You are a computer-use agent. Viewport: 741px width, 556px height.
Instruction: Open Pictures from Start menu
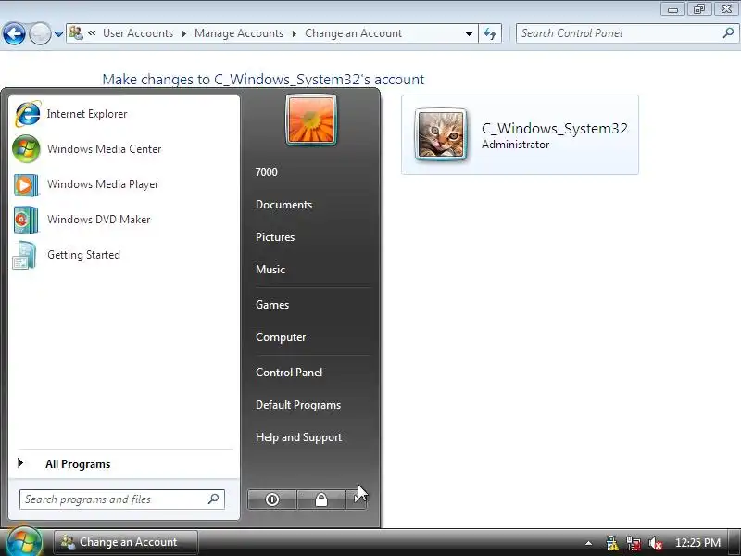pyautogui.click(x=275, y=237)
